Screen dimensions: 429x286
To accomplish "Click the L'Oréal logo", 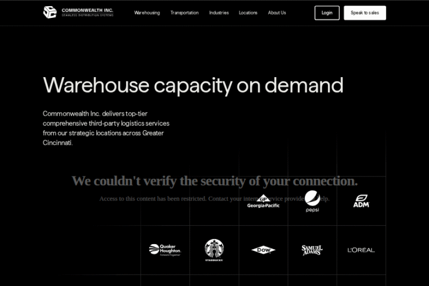I will point(361,250).
